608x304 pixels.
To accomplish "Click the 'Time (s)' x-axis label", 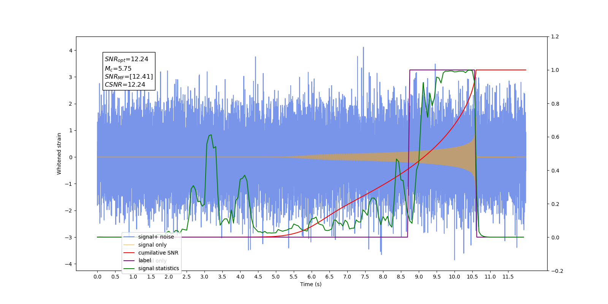I will click(x=311, y=284).
